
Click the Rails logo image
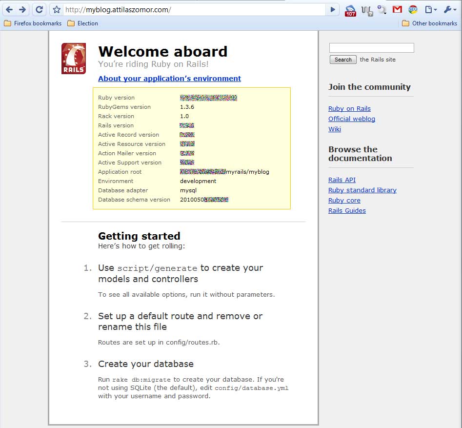click(x=74, y=59)
